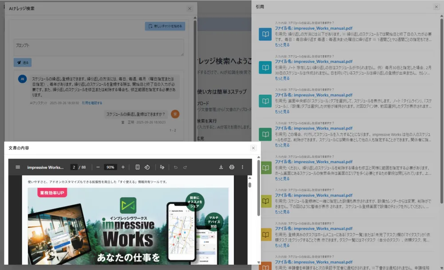Rotate the PDF page counterclockwise
This screenshot has width=444, height=270.
click(x=147, y=167)
